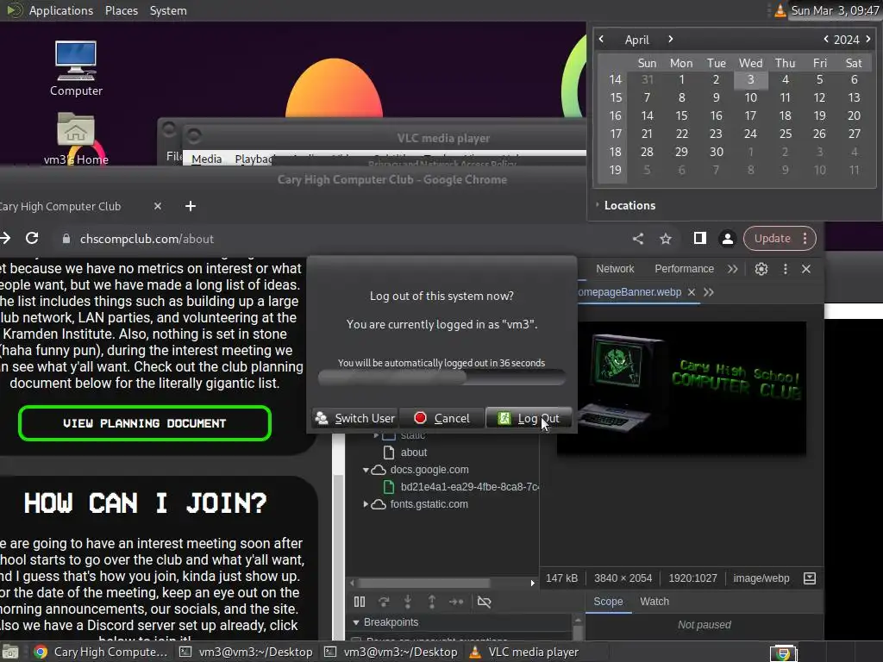This screenshot has height=662, width=883.
Task: Click scroll right arrow in sources navigator
Action: [532, 583]
